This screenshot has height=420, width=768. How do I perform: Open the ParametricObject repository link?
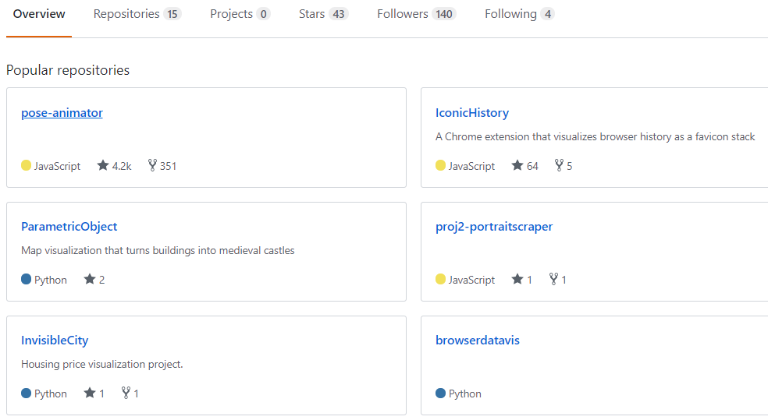69,227
